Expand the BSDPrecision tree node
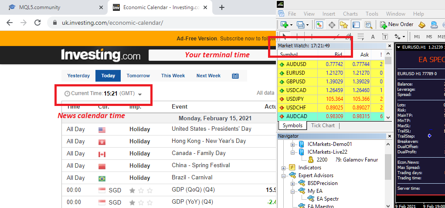 point(292,183)
